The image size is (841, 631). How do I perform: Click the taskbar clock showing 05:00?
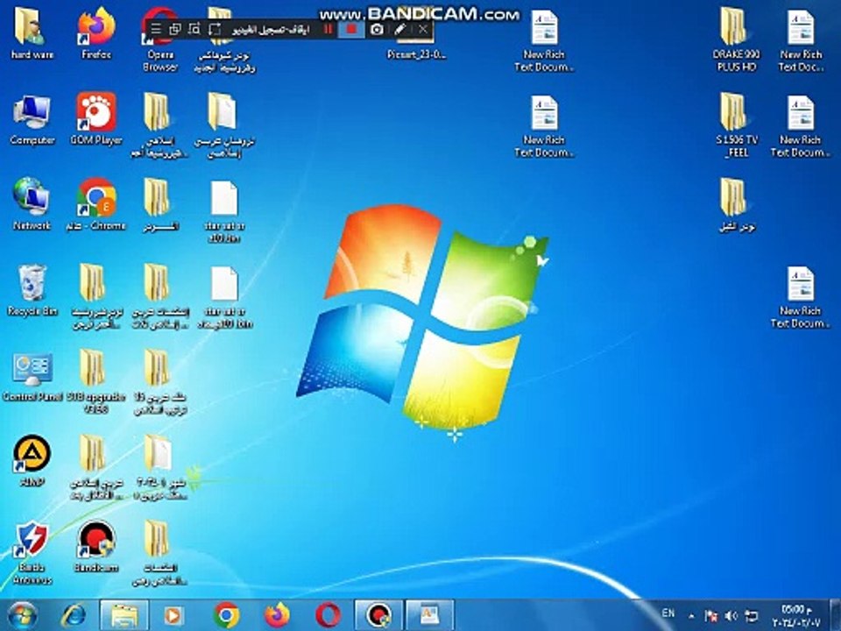point(796,616)
